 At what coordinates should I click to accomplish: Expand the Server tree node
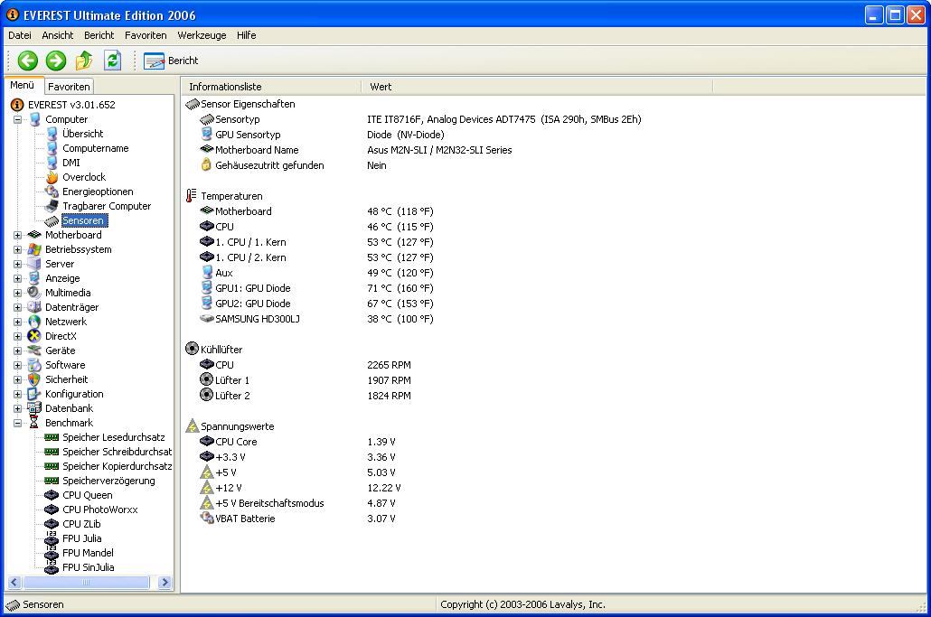pyautogui.click(x=18, y=264)
